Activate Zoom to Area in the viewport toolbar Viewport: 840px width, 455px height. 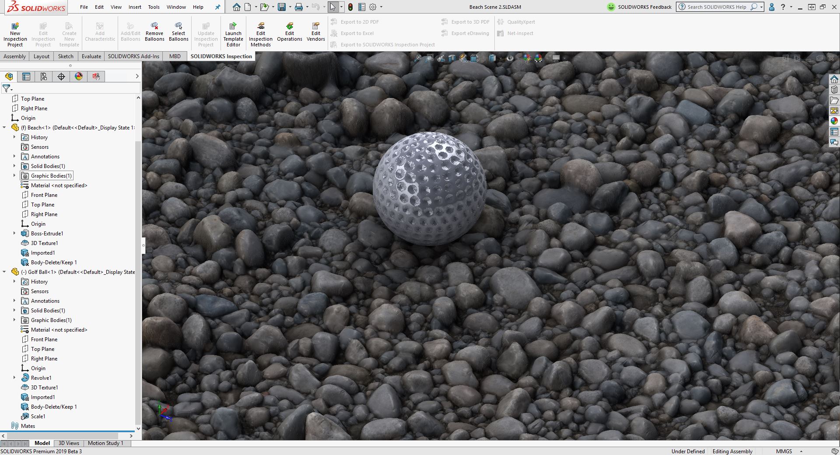click(x=430, y=58)
